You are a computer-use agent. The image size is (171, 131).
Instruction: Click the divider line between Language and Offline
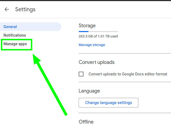tap(125, 113)
